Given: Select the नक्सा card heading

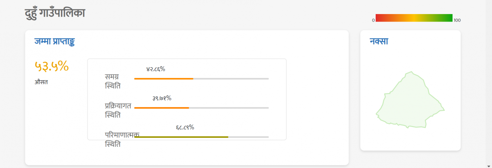Looking at the screenshot, I should (379, 41).
